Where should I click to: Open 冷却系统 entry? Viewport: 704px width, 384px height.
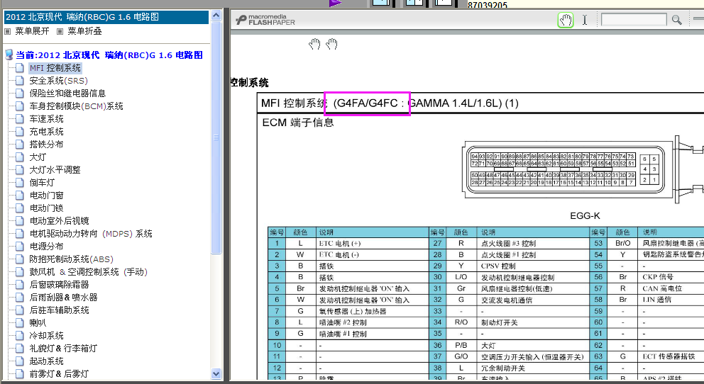point(46,336)
